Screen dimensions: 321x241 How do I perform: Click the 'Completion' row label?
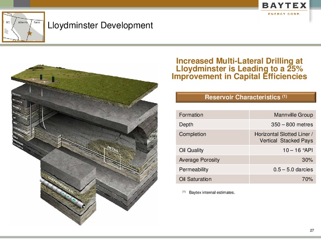pyautogui.click(x=193, y=134)
